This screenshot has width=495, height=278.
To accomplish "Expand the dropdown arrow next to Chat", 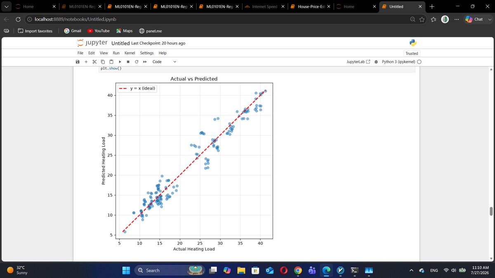I will (x=489, y=19).
